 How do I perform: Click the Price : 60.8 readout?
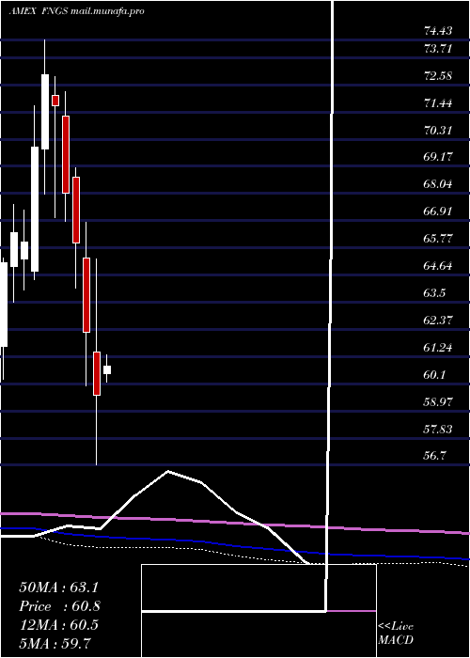59,606
